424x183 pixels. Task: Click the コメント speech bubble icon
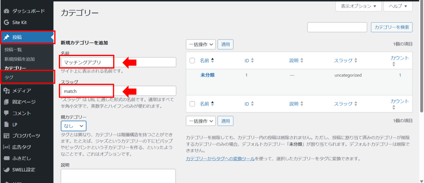coord(6,113)
